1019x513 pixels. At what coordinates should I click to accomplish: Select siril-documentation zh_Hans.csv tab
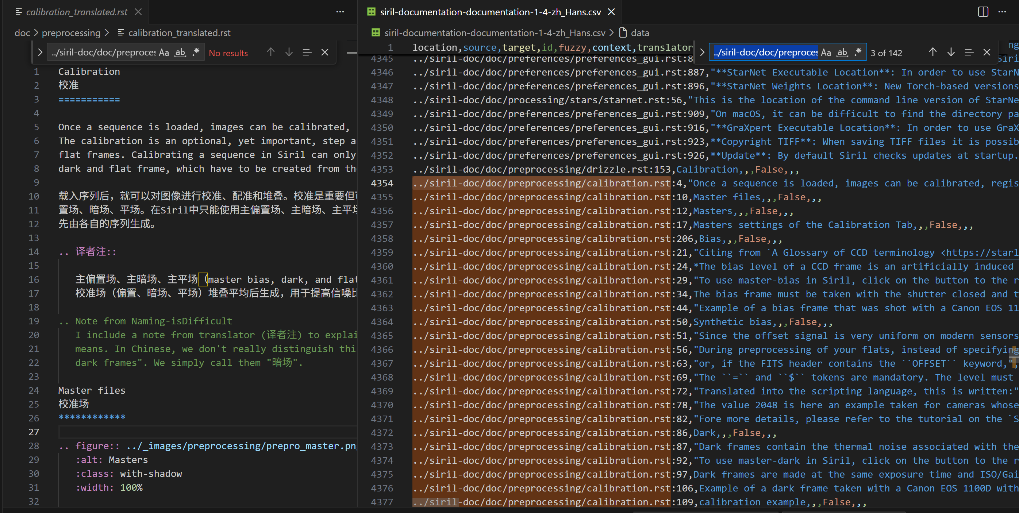490,12
